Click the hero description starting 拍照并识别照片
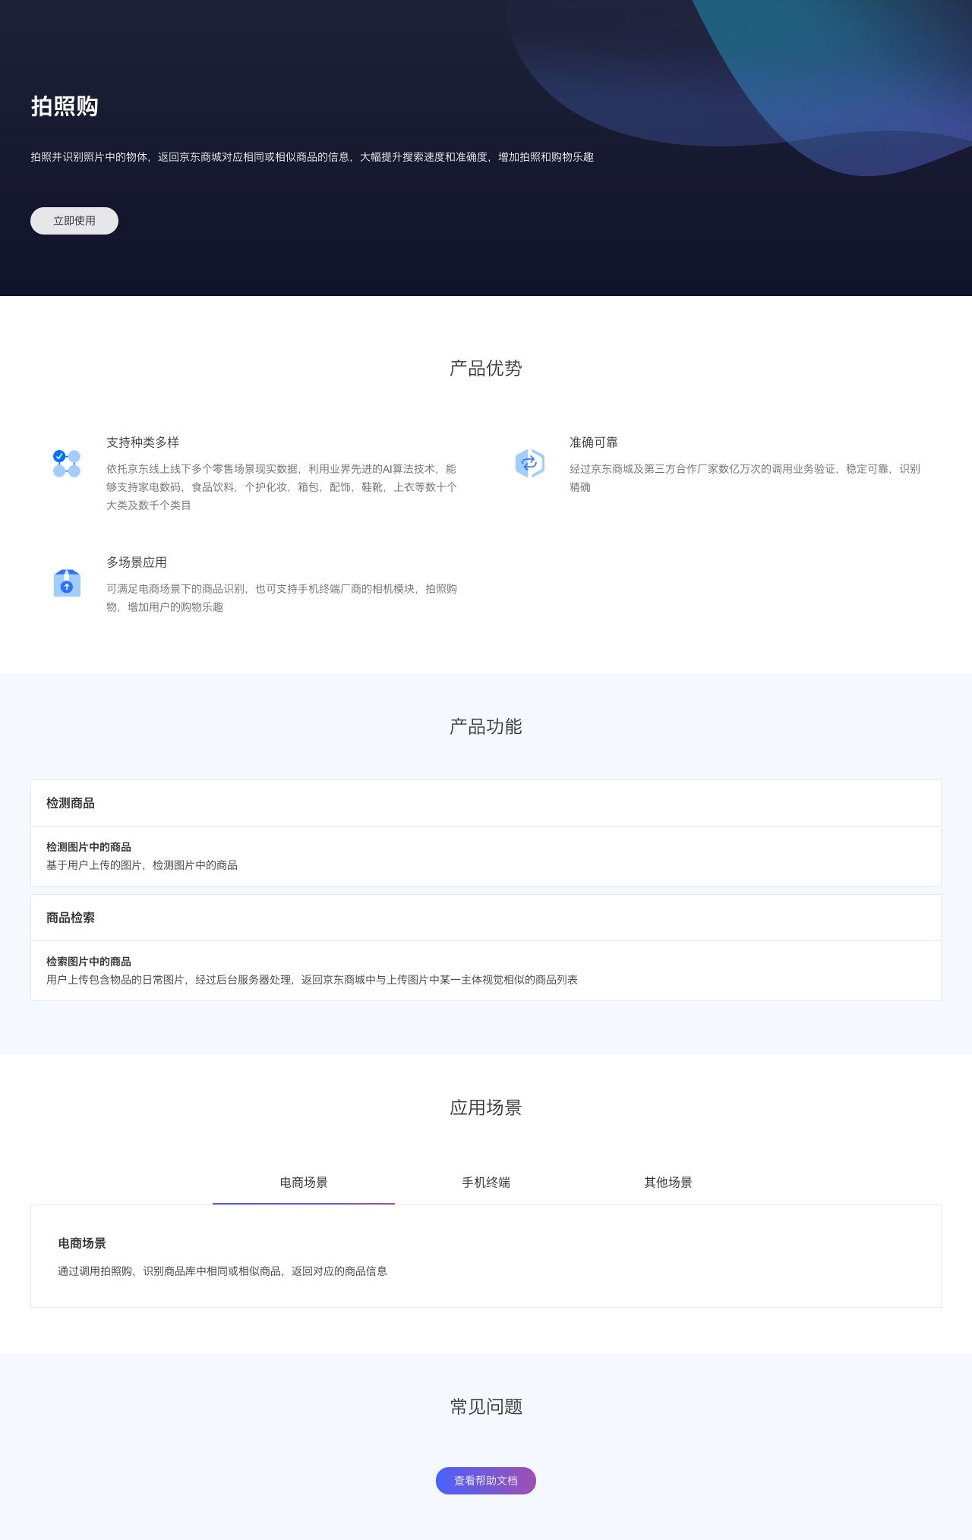 pos(312,157)
